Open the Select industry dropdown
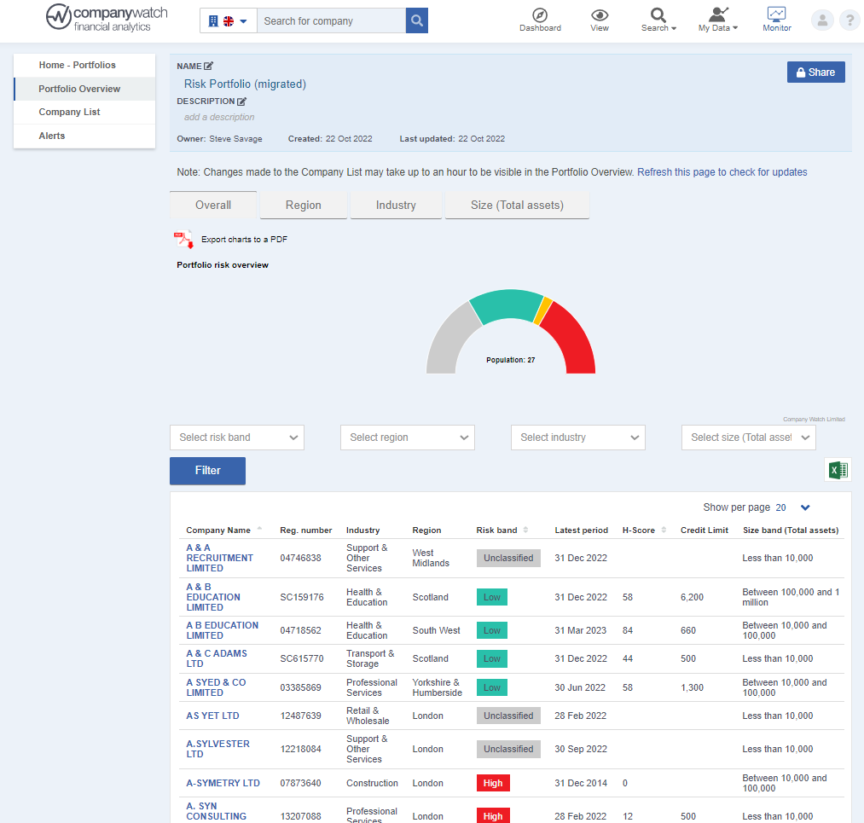The height and width of the screenshot is (823, 864). coord(577,437)
